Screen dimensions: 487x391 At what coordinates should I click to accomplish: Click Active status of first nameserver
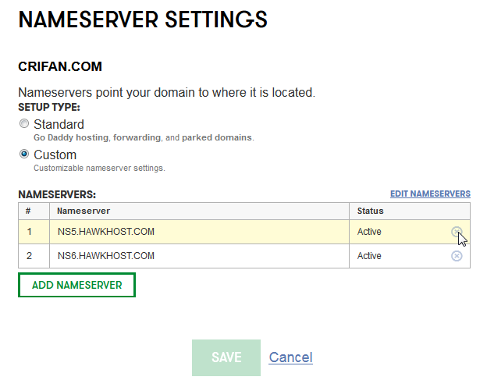(x=369, y=232)
